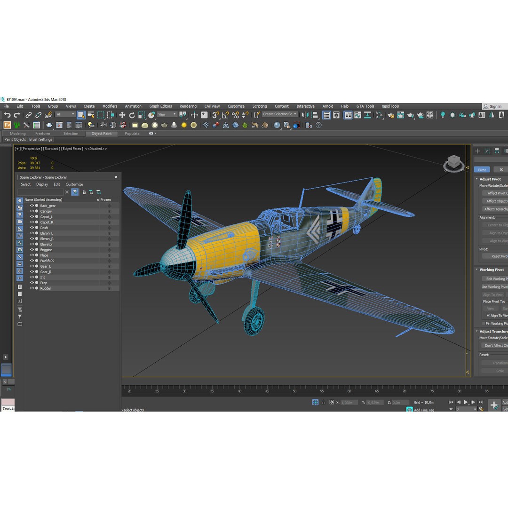Viewport: 508px width, 508px height.
Task: Open the Curve Editor icon
Action: (x=357, y=115)
